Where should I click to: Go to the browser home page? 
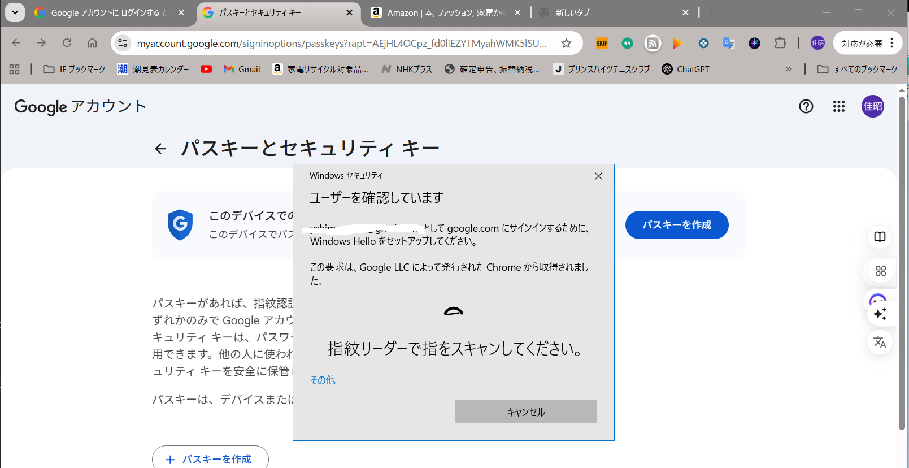[x=92, y=43]
